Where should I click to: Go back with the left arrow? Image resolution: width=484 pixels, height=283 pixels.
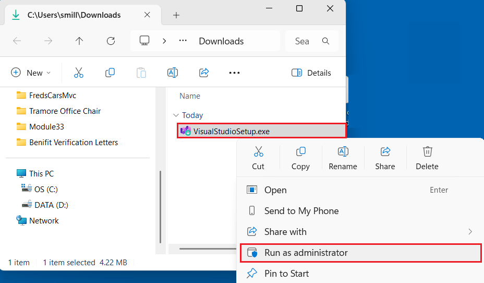point(17,41)
